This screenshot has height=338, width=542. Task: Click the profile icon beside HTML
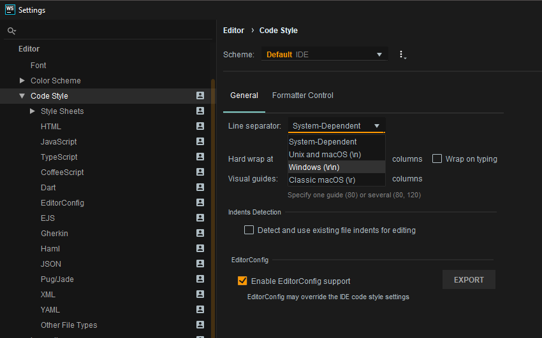(x=200, y=126)
